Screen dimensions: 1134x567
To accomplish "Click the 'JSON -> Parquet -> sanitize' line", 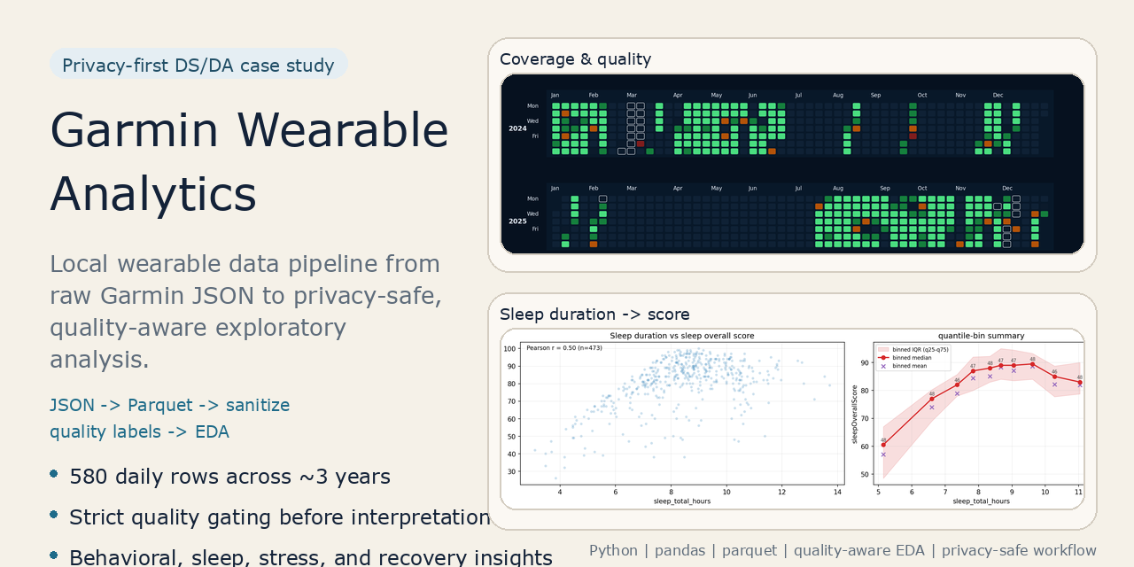I will coord(170,405).
